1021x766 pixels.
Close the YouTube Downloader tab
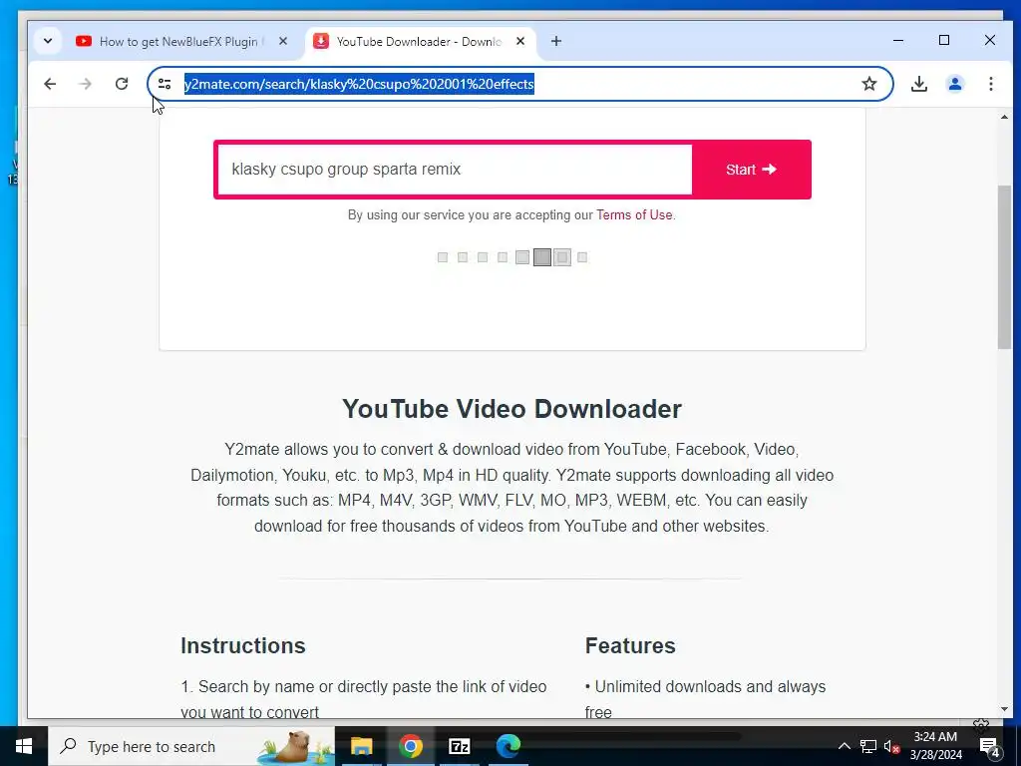[x=520, y=41]
